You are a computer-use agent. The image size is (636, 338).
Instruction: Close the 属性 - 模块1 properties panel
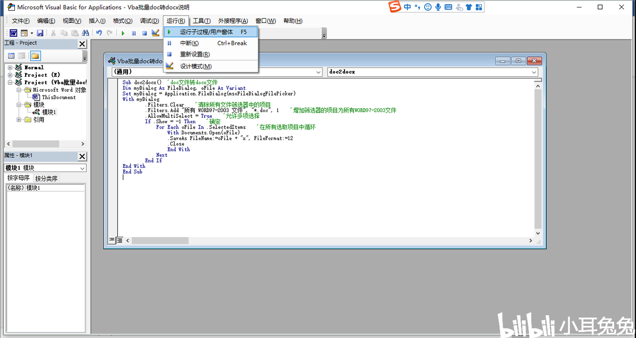82,156
